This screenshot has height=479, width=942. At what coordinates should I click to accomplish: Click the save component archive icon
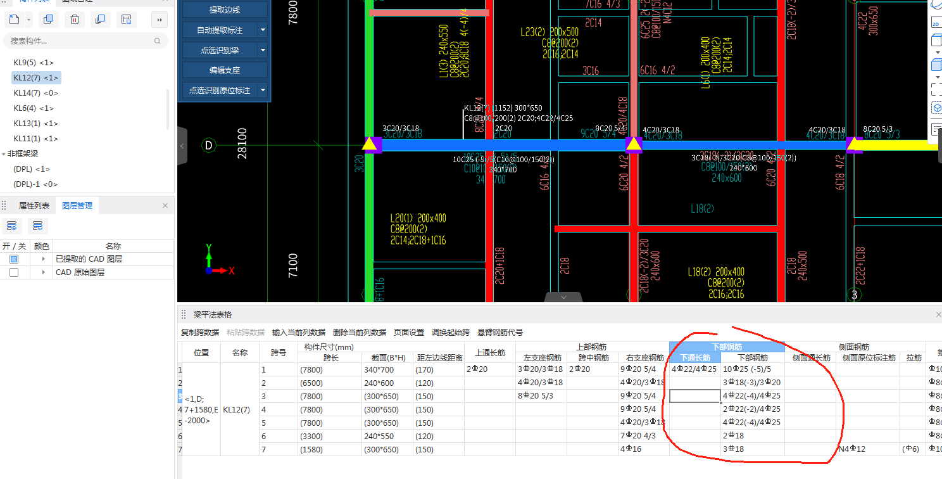pos(126,20)
